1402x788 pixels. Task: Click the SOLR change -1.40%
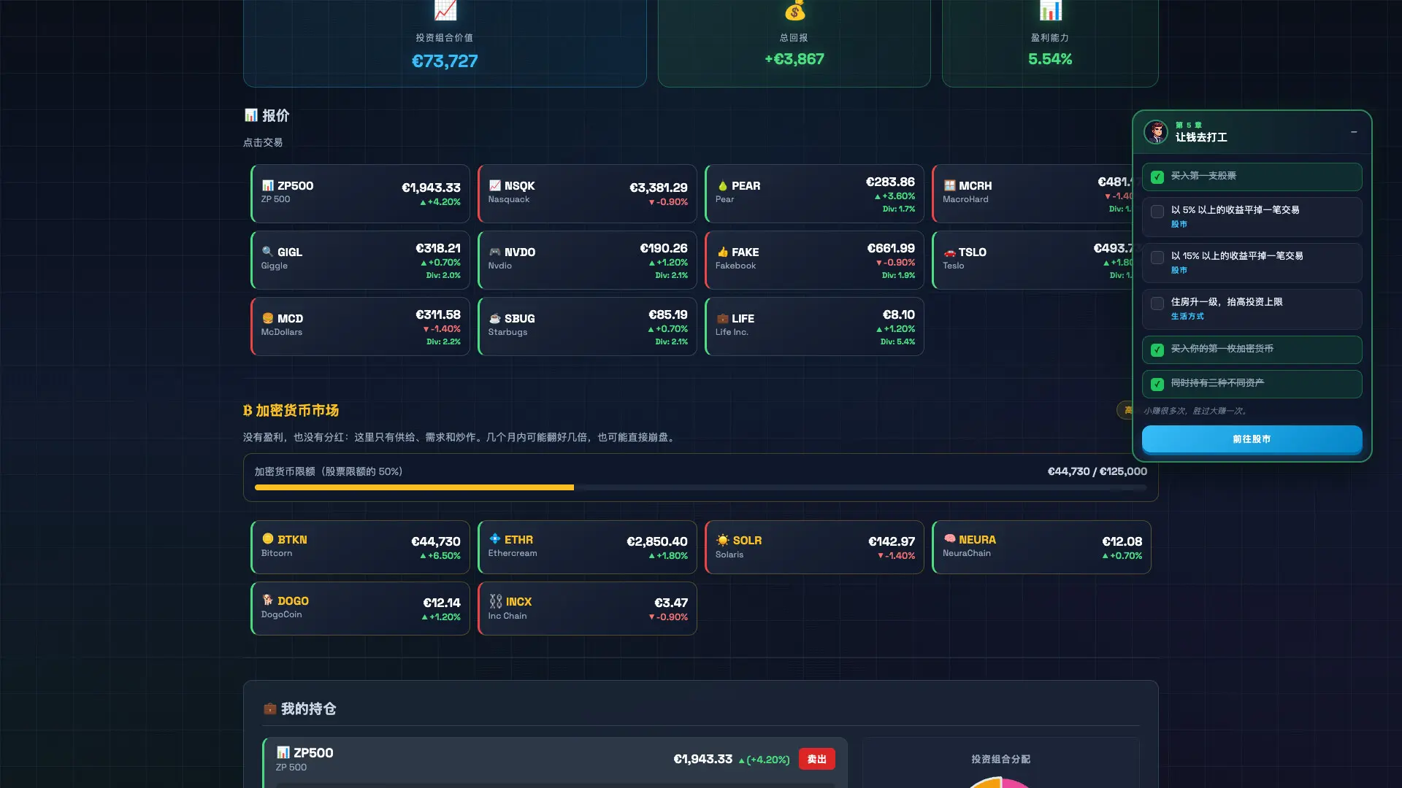coord(896,556)
